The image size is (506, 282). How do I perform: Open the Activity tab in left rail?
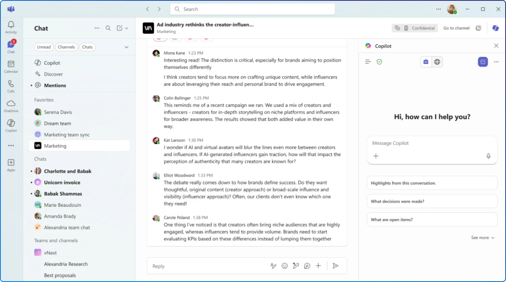pyautogui.click(x=11, y=26)
